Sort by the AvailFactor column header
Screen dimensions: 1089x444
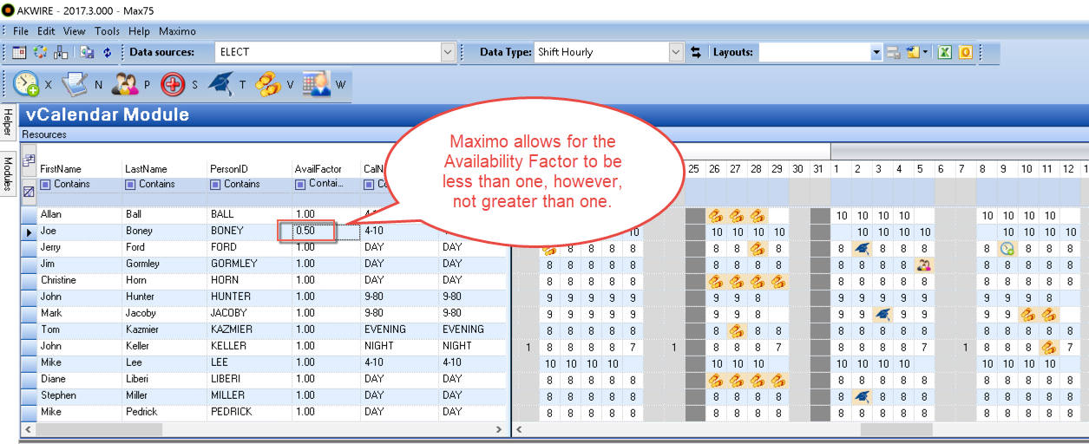point(318,169)
